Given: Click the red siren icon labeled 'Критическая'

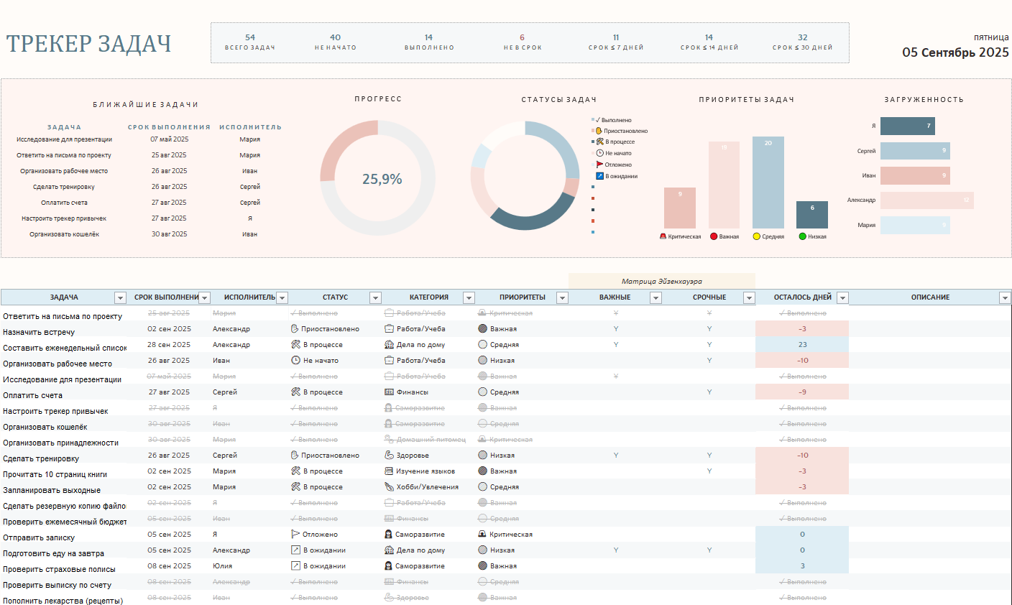Looking at the screenshot, I should pyautogui.click(x=663, y=236).
